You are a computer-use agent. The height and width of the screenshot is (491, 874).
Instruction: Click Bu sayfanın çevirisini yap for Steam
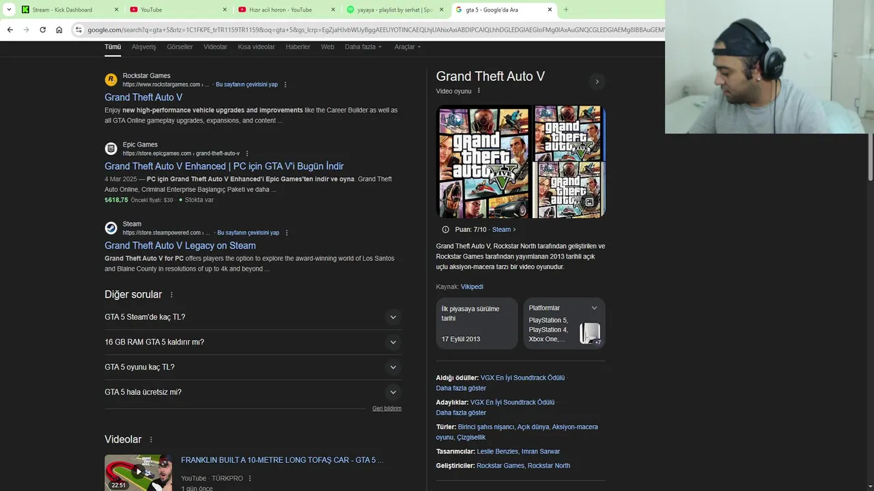(x=248, y=233)
